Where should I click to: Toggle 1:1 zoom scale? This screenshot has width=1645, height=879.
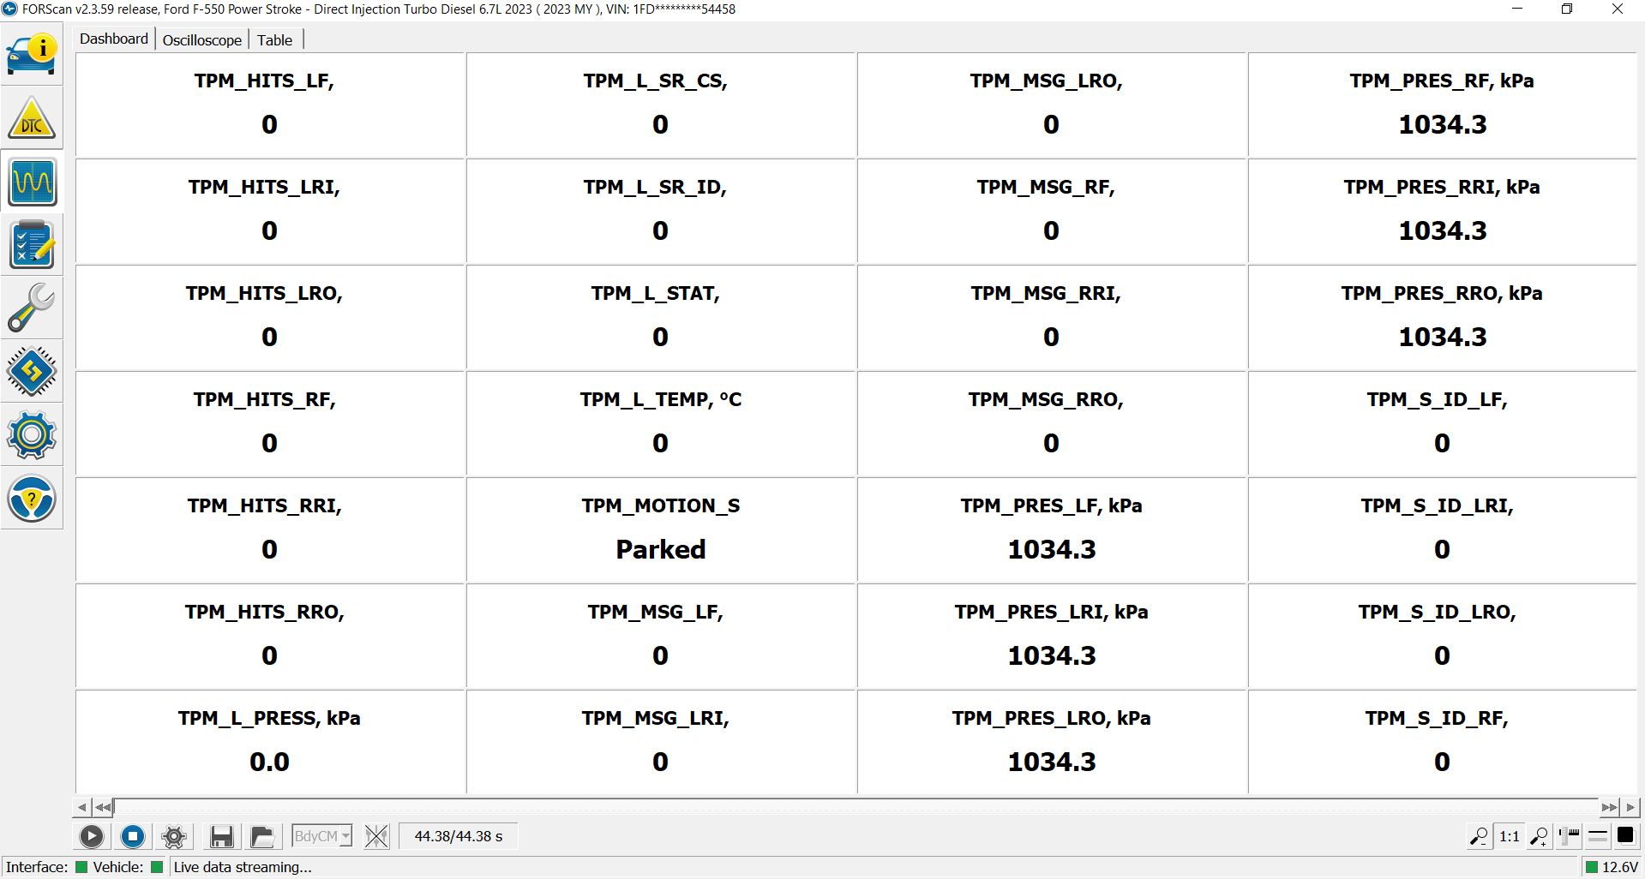tap(1509, 837)
